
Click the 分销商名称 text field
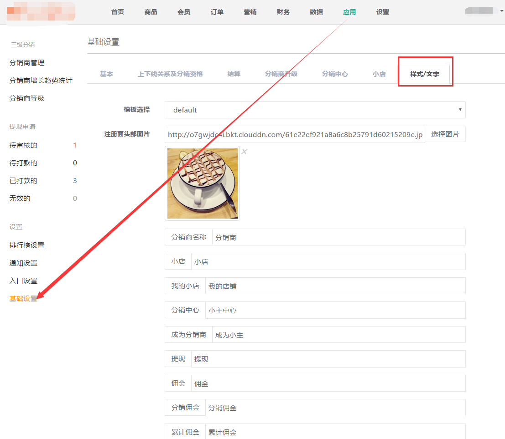click(x=338, y=237)
